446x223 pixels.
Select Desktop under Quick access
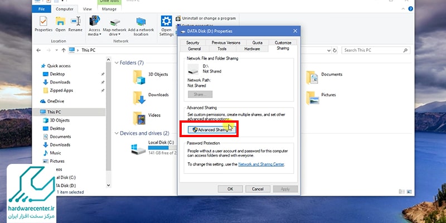point(54,74)
